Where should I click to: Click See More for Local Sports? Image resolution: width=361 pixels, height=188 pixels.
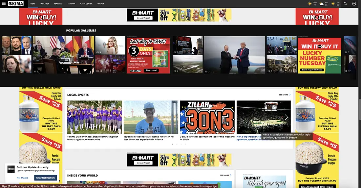pyautogui.click(x=285, y=95)
